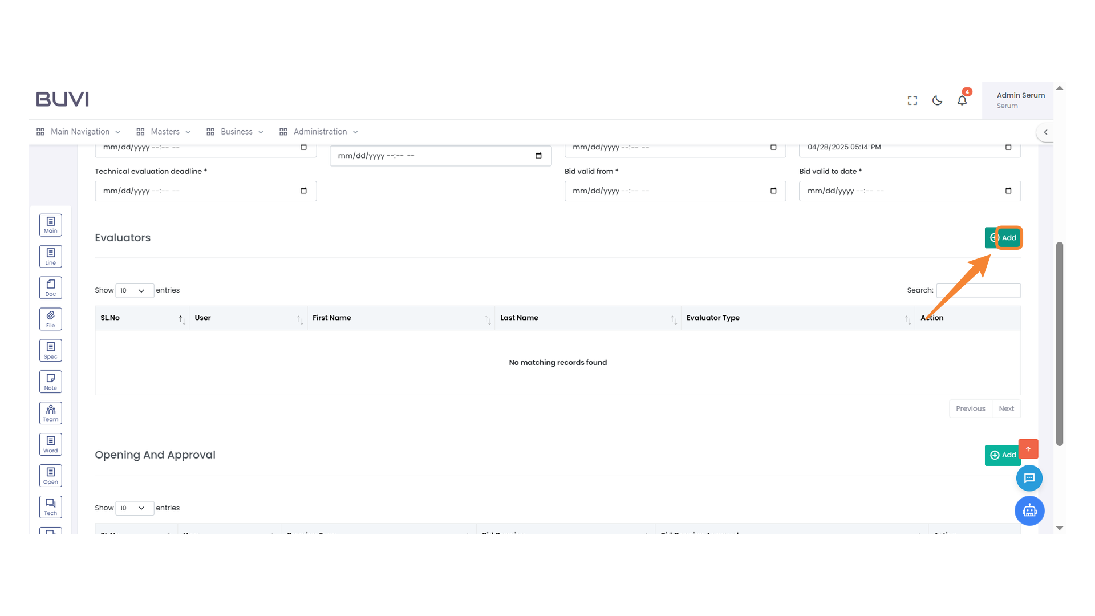
Task: Open notifications bell with 4 alerts
Action: point(962,100)
